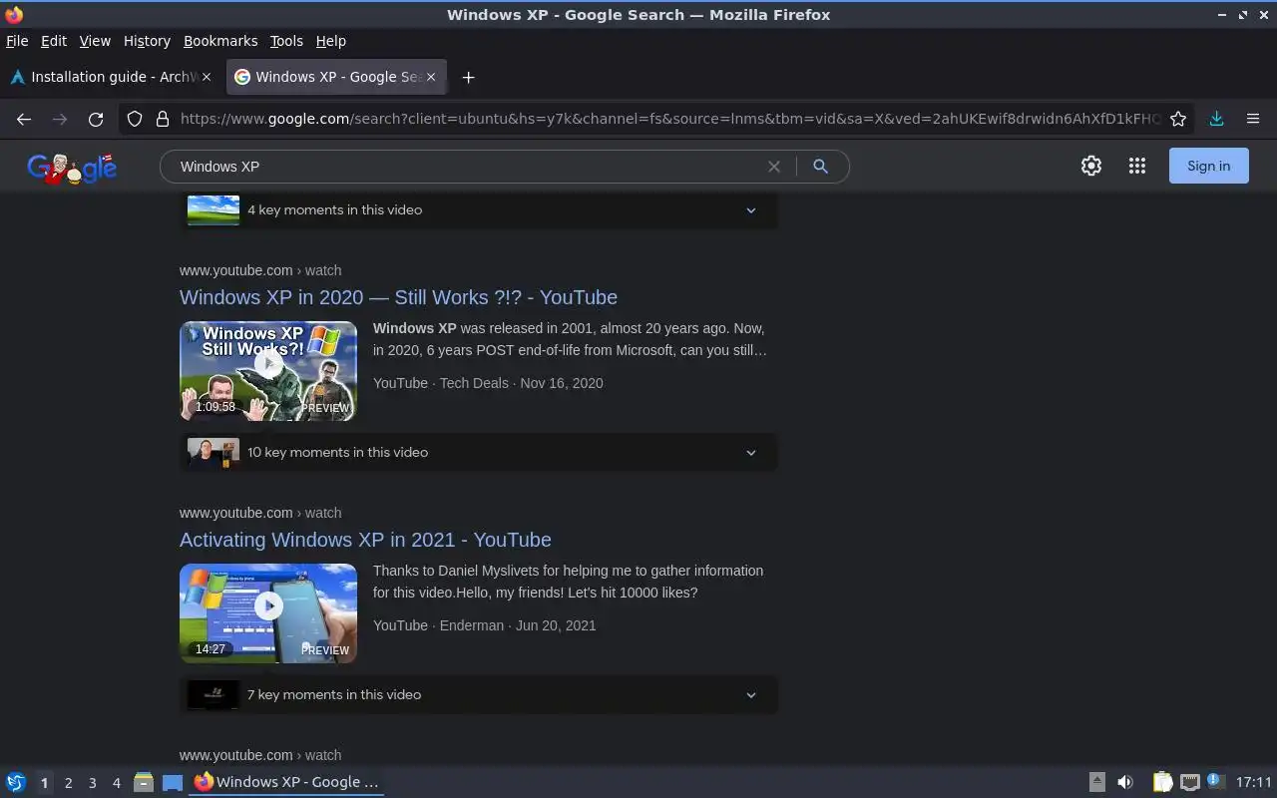Click the forward navigation arrow
Screen dimensions: 1277x798
(x=60, y=119)
